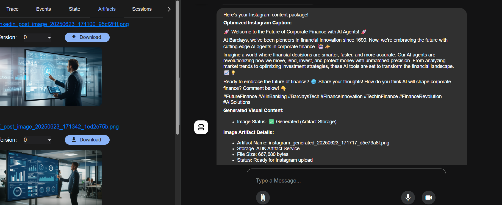Open the State tab
502x205 pixels.
pos(74,9)
